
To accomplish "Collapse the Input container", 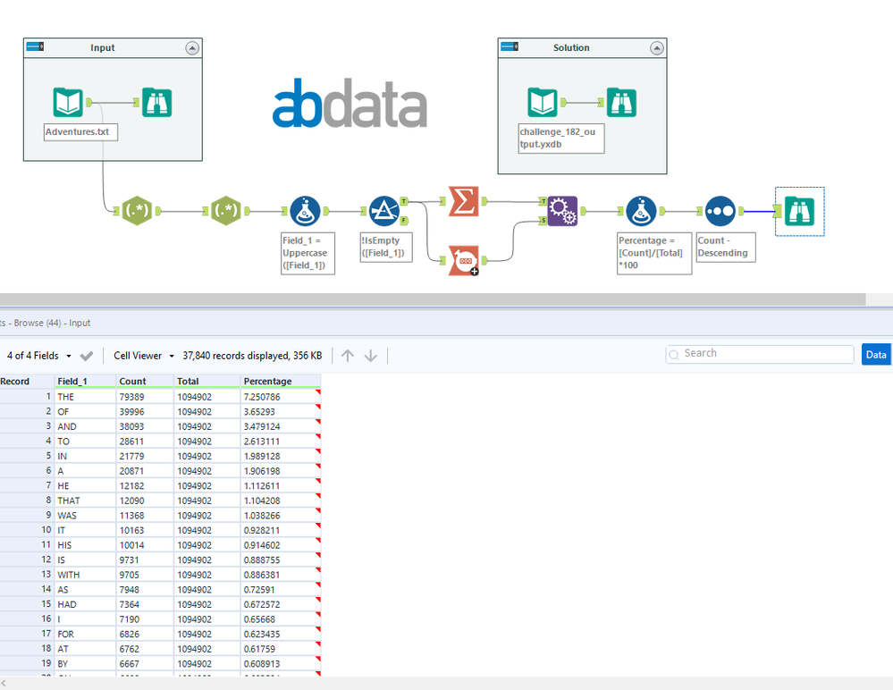I will tap(192, 48).
